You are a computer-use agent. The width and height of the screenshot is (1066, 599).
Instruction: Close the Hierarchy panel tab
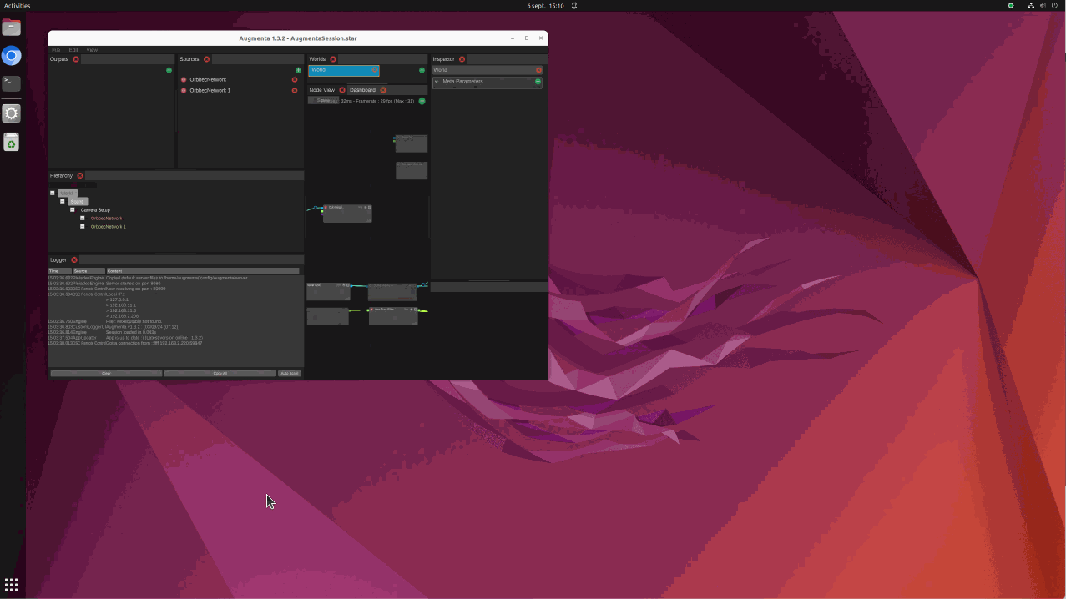coord(80,176)
